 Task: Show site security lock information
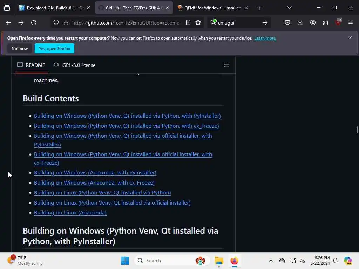click(66, 23)
